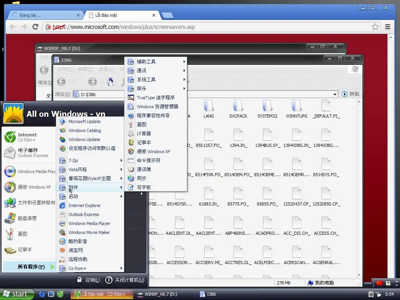
Task: Open 通讯簿
Action: click(x=156, y=170)
